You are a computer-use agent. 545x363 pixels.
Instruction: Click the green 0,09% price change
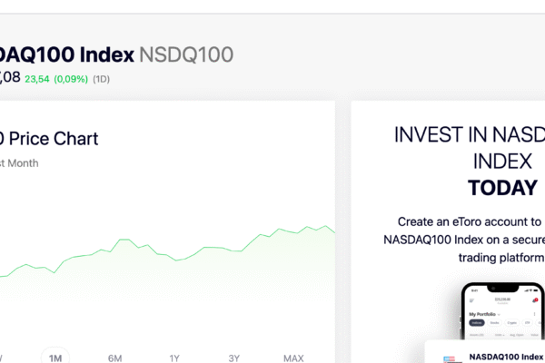pos(70,79)
